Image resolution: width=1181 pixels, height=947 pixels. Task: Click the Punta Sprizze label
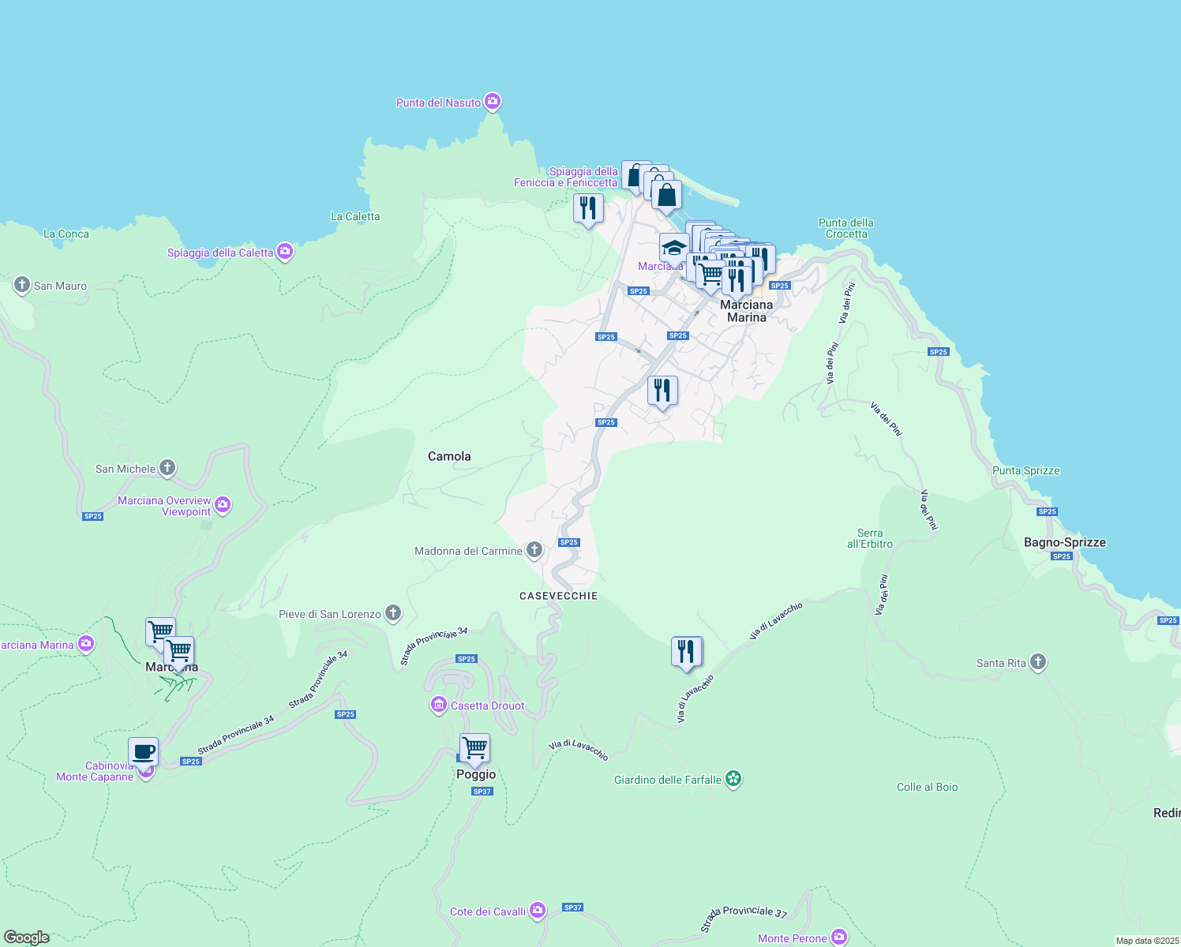click(x=1026, y=470)
